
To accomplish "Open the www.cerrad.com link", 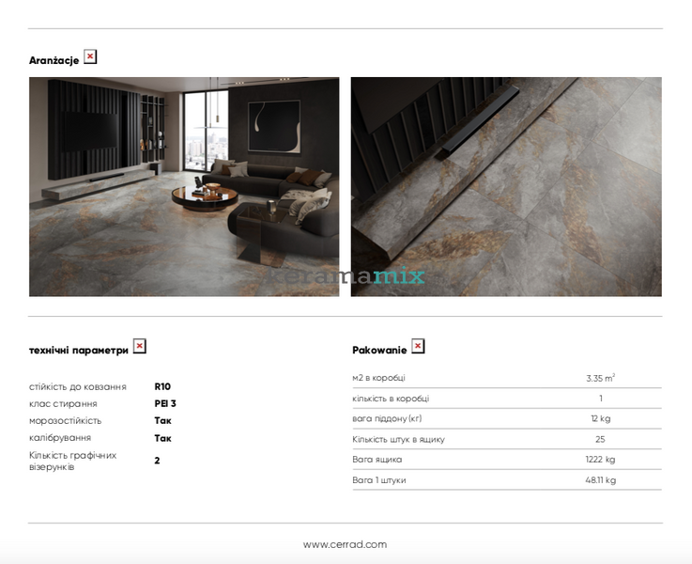I will click(346, 544).
